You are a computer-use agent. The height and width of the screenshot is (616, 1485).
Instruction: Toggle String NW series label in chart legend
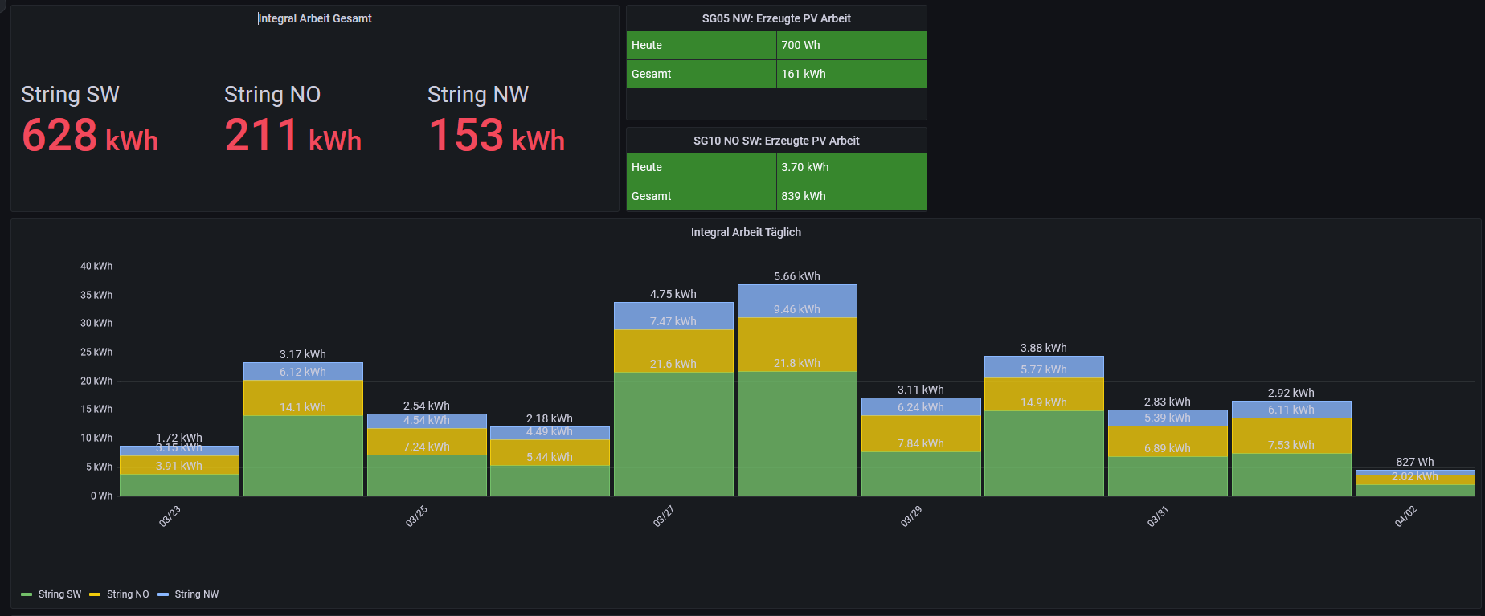point(196,594)
